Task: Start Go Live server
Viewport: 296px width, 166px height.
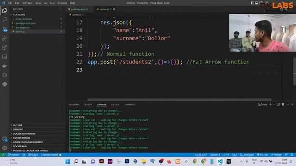Action: coord(262,155)
